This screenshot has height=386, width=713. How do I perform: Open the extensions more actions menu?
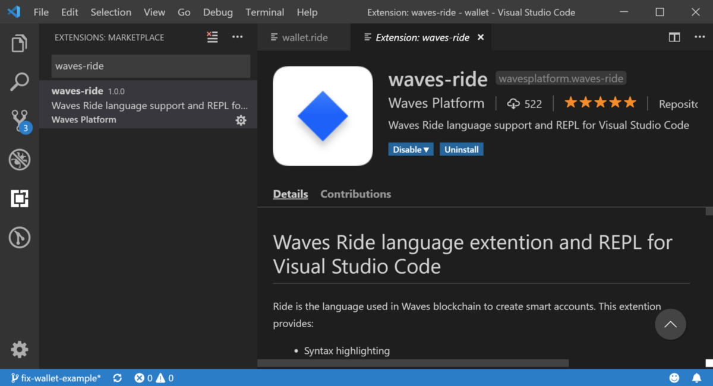pyautogui.click(x=237, y=37)
